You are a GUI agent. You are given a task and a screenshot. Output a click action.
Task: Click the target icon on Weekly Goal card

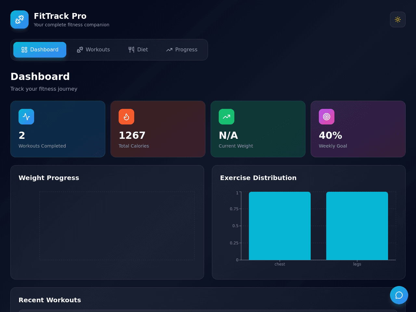click(327, 117)
